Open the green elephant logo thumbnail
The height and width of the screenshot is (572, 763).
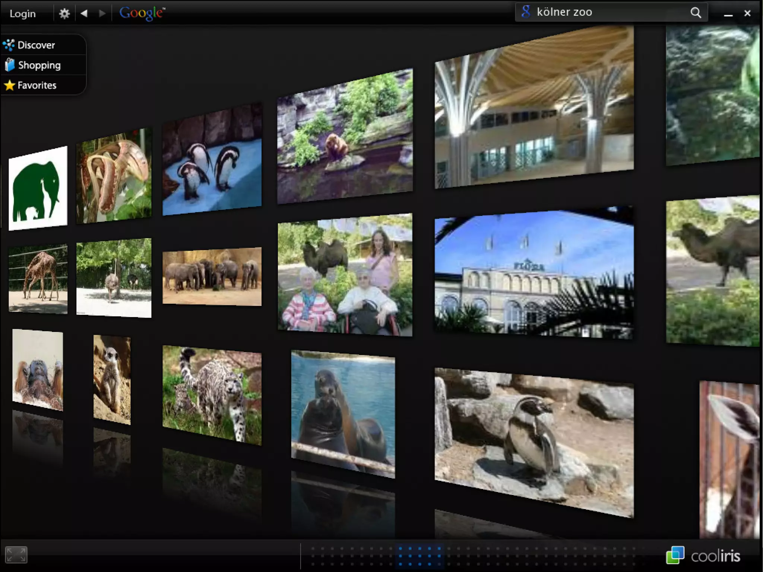click(38, 188)
